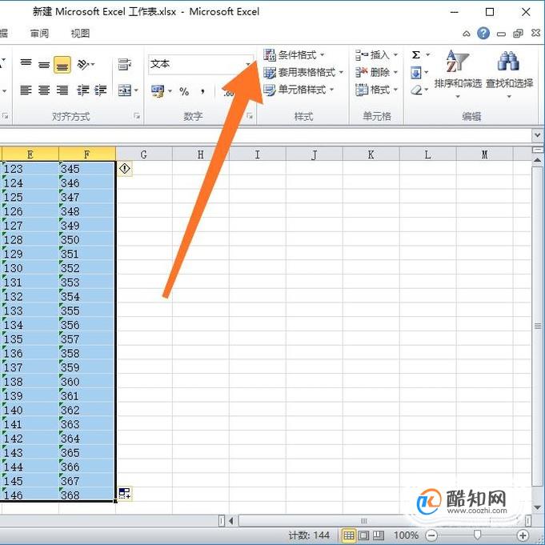Open the 文本 number format combo box
545x545 pixels.
pos(201,64)
